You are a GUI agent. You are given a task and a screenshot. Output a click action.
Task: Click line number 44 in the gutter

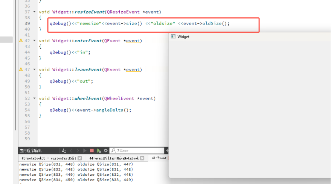27,52
